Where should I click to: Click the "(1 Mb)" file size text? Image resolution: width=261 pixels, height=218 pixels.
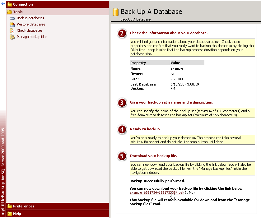point(189,192)
